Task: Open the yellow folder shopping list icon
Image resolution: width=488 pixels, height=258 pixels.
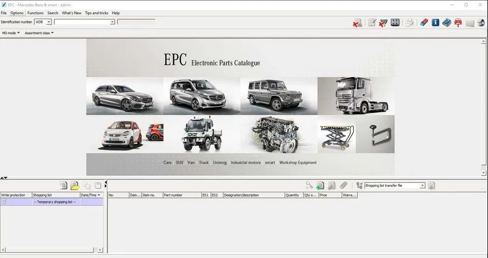Action: [75, 185]
